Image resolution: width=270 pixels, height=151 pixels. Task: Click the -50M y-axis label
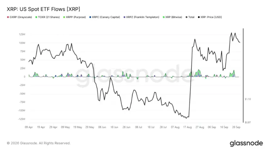click(22, 94)
